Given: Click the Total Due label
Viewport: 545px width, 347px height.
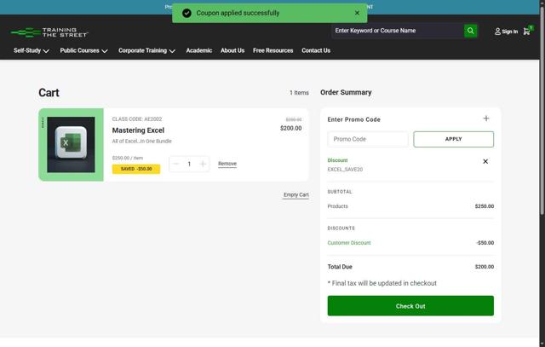Looking at the screenshot, I should click(x=340, y=267).
